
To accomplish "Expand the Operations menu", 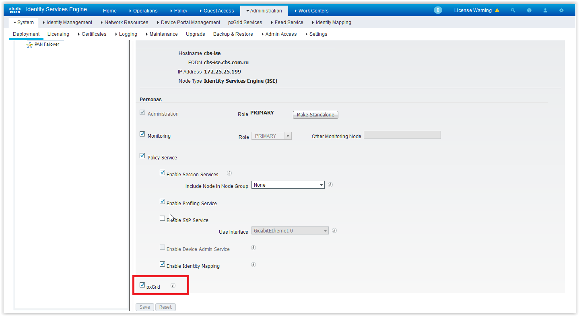I will point(143,11).
